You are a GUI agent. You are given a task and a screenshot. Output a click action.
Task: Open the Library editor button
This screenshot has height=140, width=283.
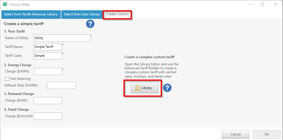pos(145,88)
